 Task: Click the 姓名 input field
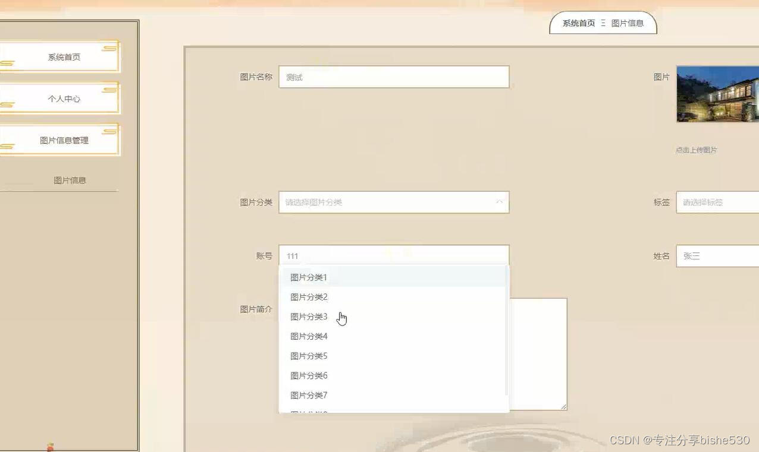coord(718,256)
